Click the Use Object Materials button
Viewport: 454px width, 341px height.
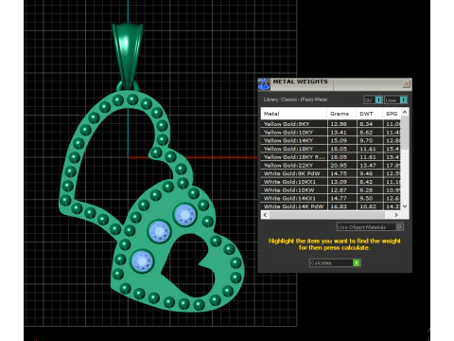370,226
